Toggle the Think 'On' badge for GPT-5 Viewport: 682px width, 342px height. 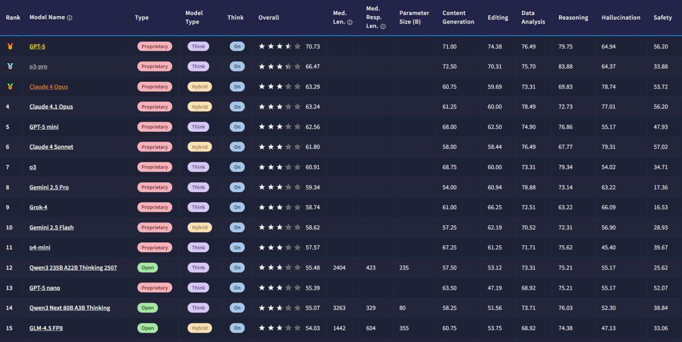[237, 46]
